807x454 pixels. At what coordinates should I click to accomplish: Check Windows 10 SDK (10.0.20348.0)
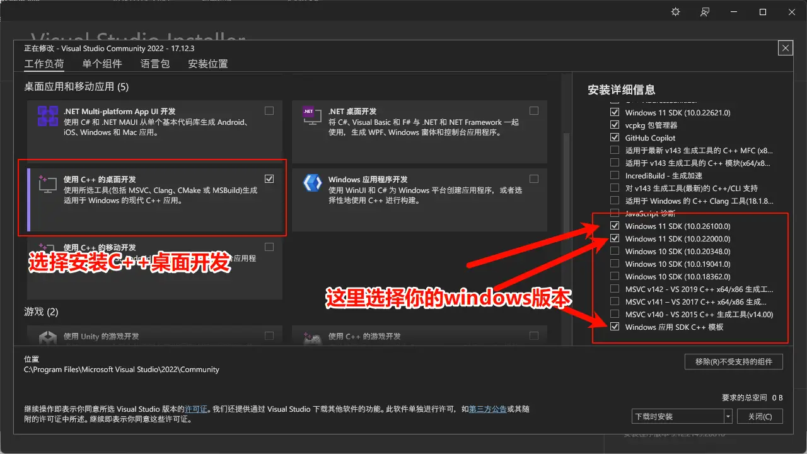615,251
